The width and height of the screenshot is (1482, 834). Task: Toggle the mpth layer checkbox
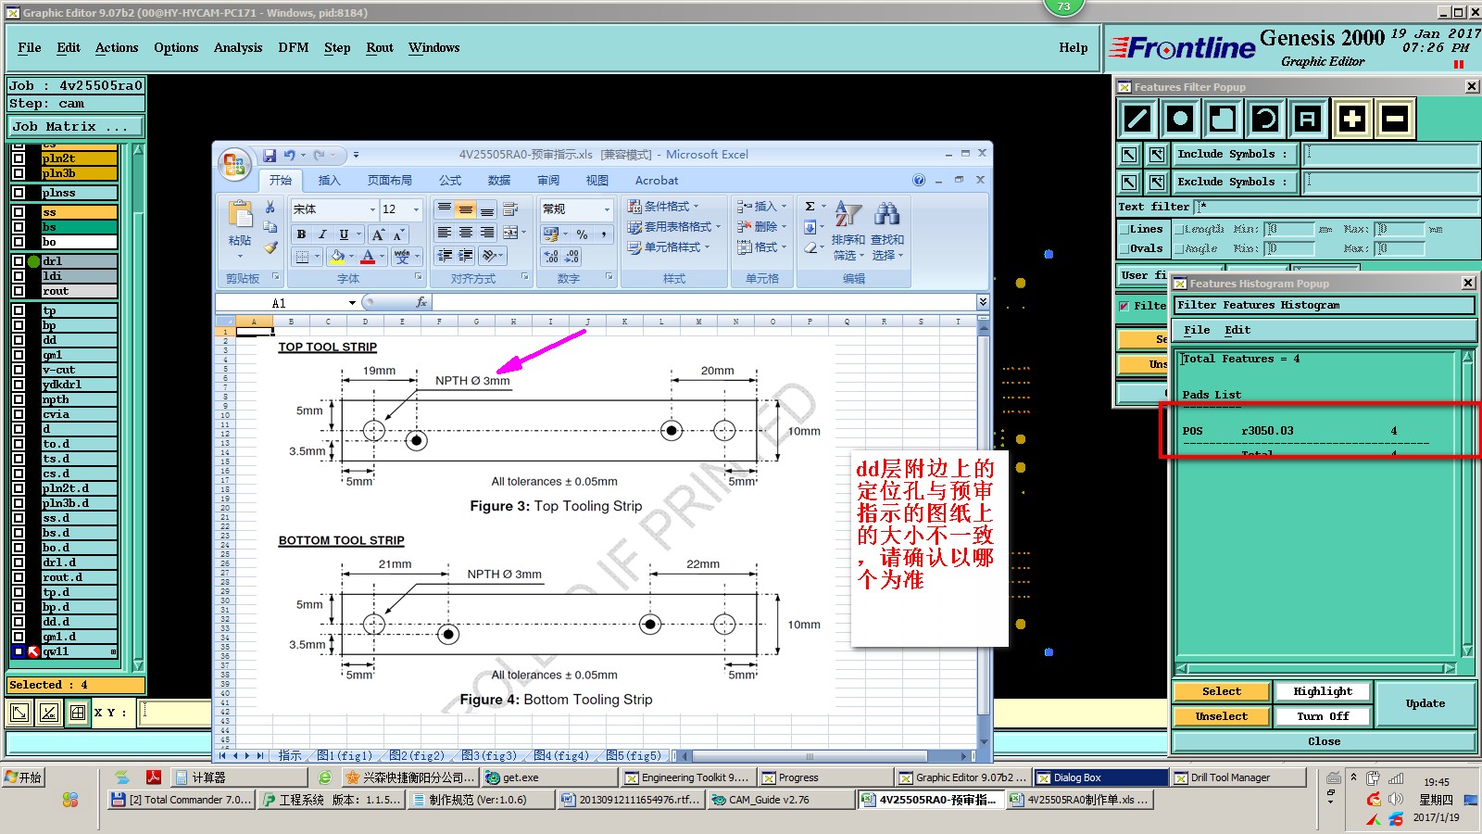(19, 399)
